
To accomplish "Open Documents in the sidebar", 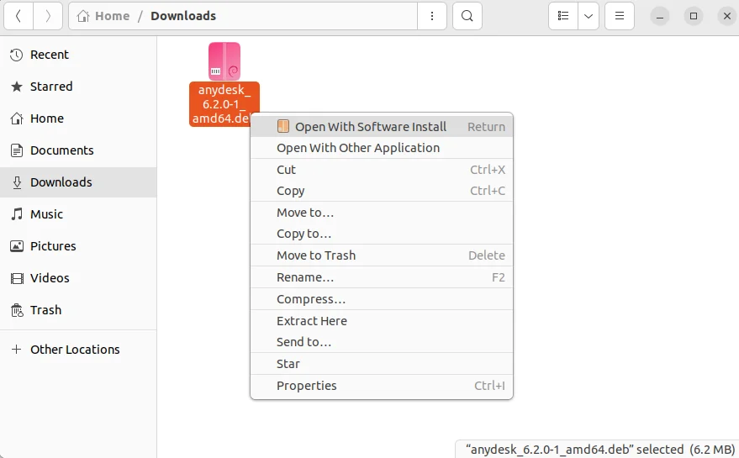I will click(x=78, y=150).
